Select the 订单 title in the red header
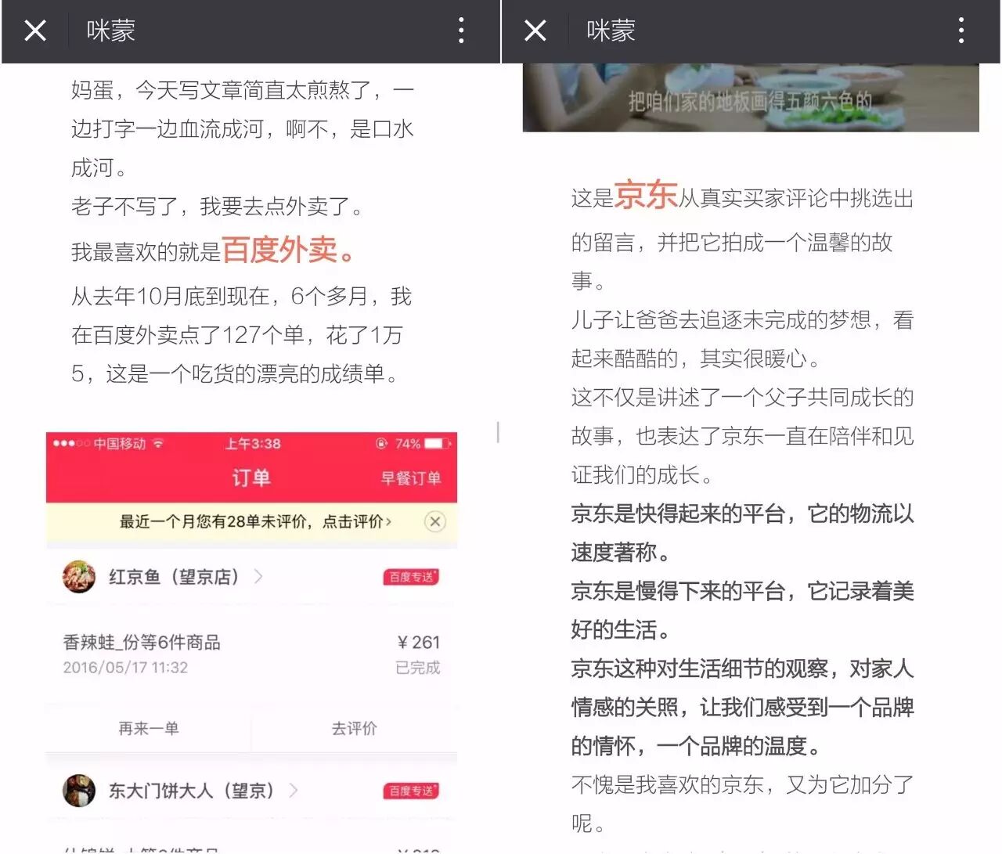 (x=251, y=477)
